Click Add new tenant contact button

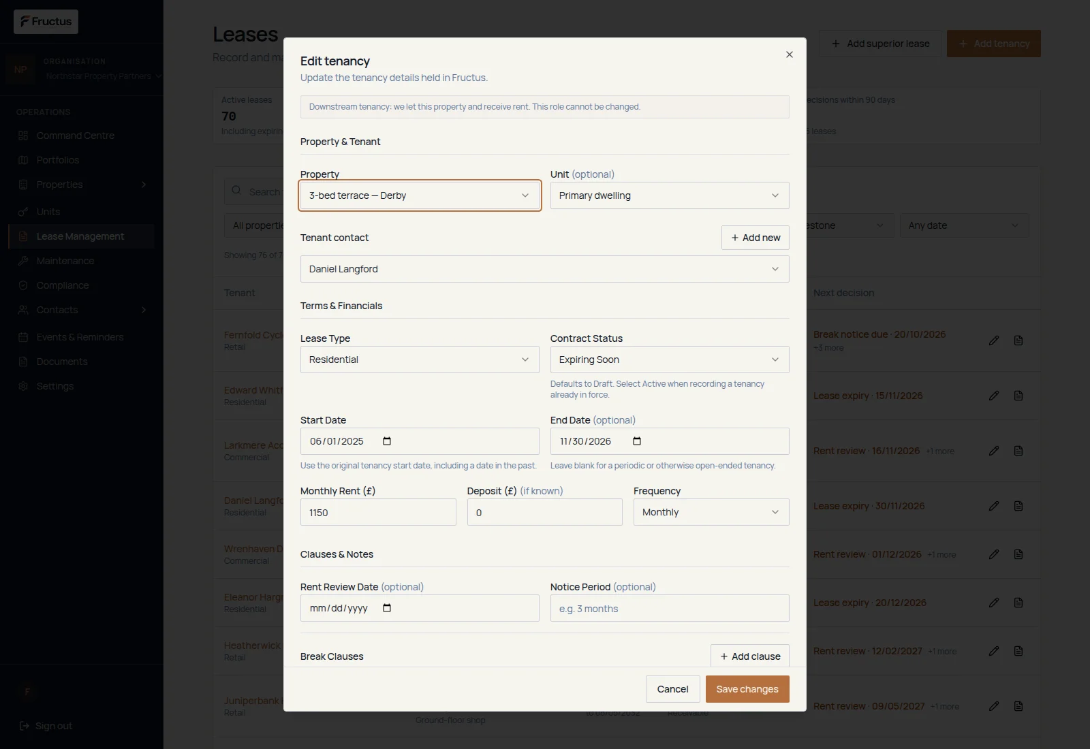coord(756,238)
